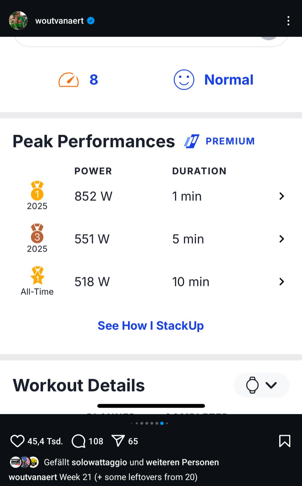This screenshot has height=486, width=302.
Task: Tap the blue verified badge
Action: [91, 21]
